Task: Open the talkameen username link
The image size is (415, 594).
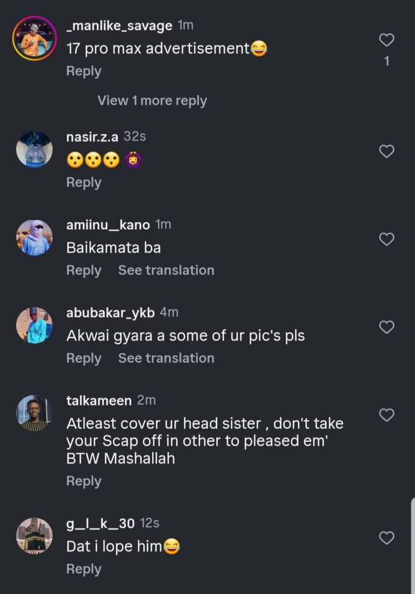Action: 99,401
